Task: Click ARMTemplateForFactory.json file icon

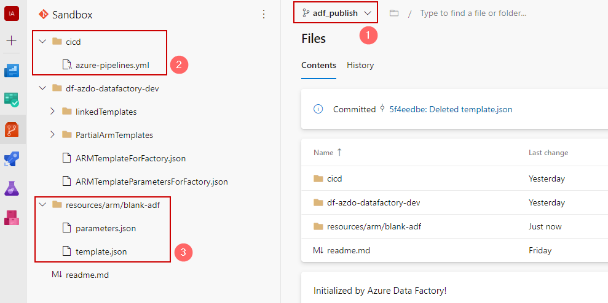Action: 66,158
